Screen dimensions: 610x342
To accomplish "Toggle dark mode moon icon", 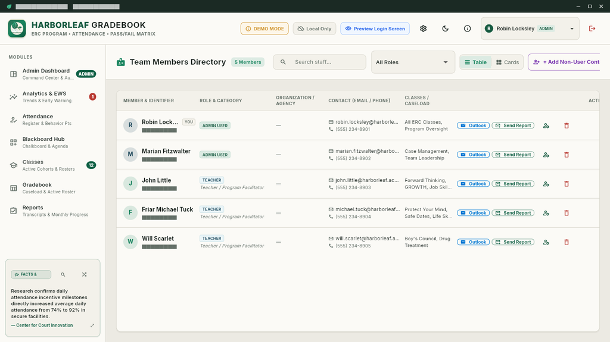I will coord(446,29).
